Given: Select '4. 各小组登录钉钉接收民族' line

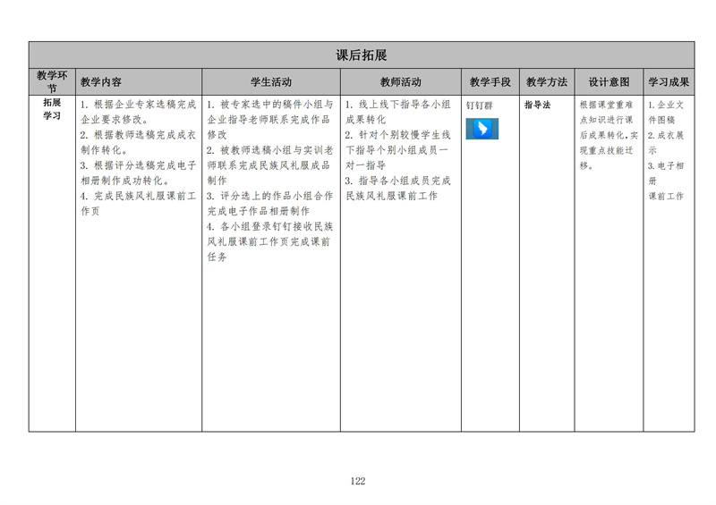Looking at the screenshot, I should [270, 226].
